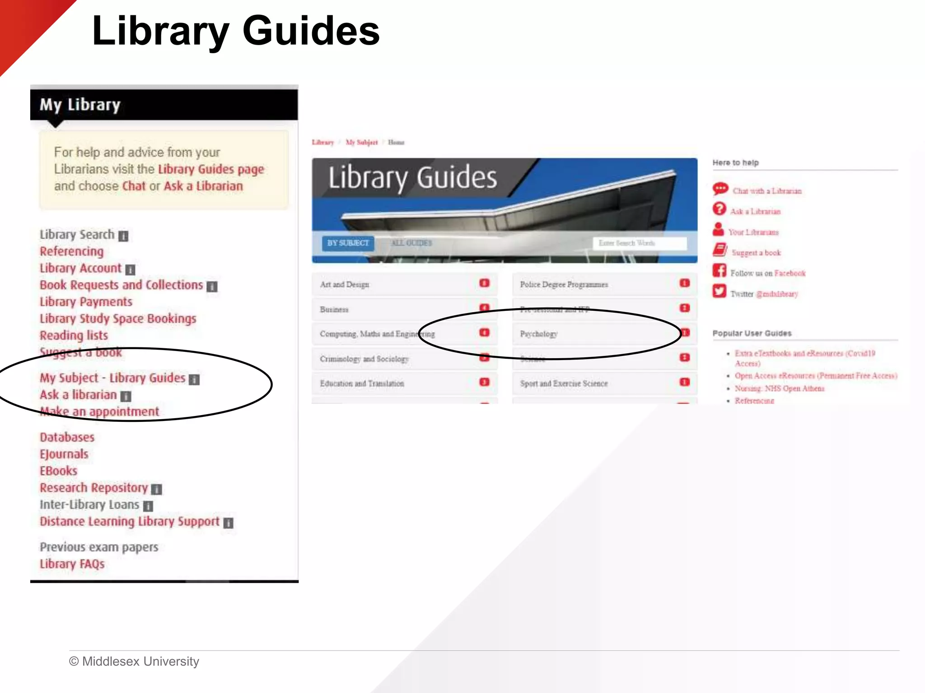Click the My Subject breadcrumb link
This screenshot has height=693, width=925.
361,143
